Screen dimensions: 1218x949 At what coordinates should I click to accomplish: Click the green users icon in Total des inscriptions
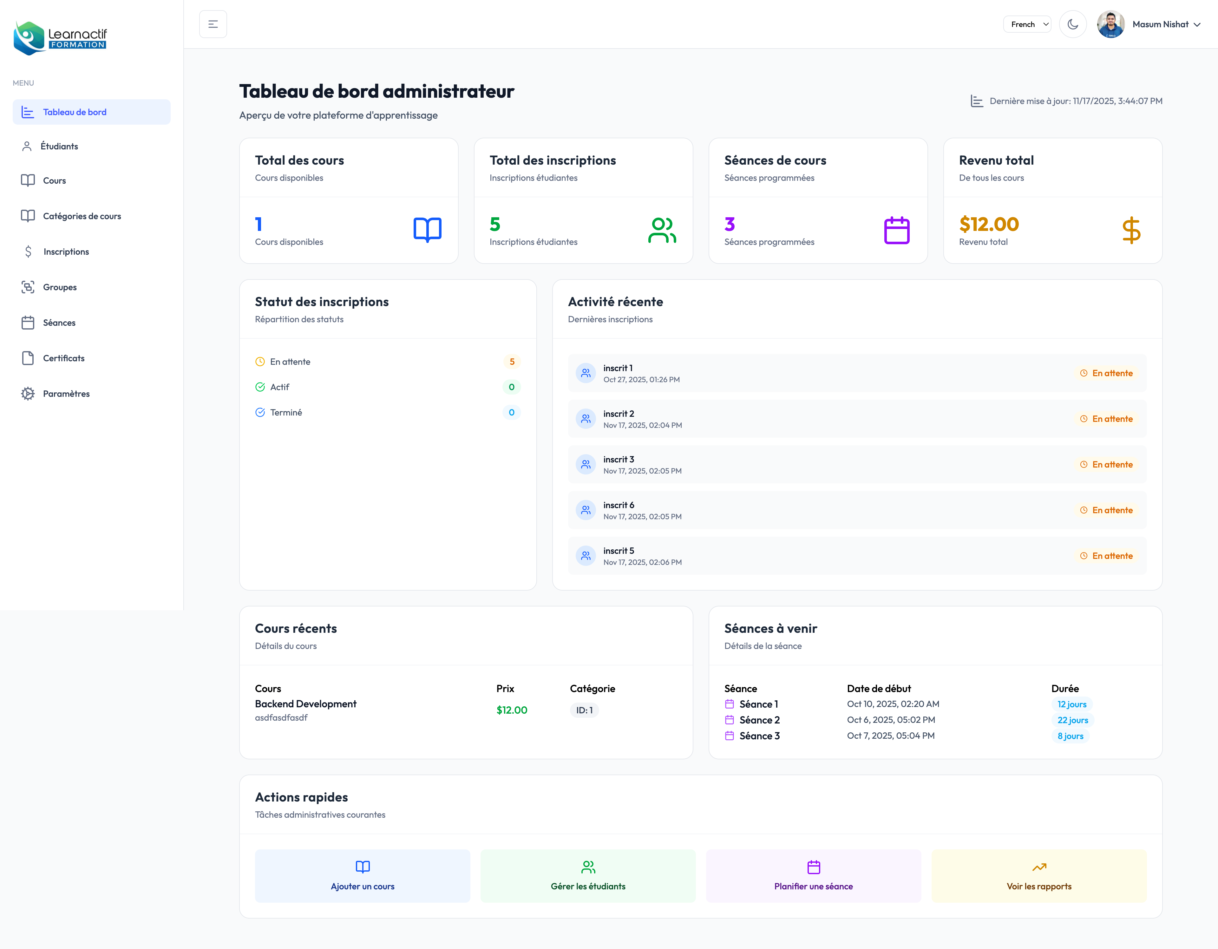(x=662, y=230)
